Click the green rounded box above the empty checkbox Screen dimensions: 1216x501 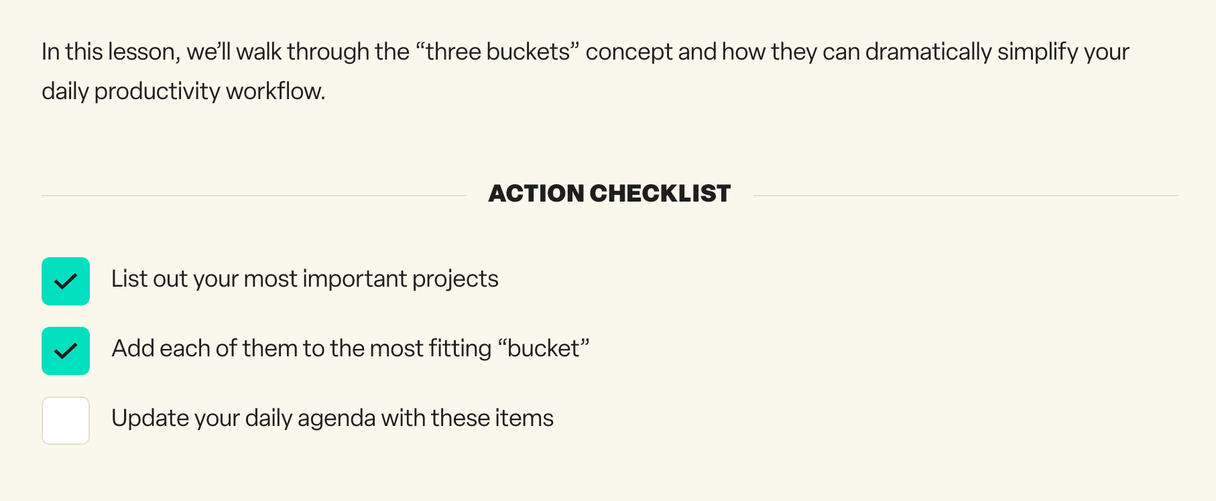(65, 350)
